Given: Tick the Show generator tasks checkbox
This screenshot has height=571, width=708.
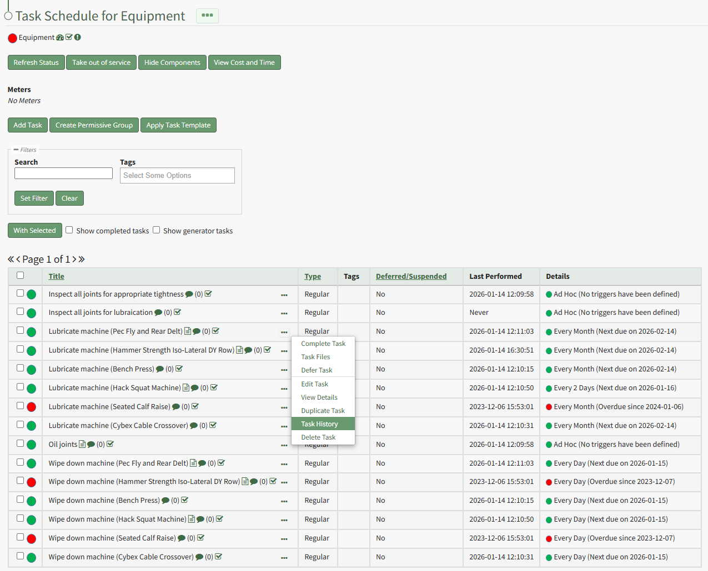Looking at the screenshot, I should click(x=157, y=230).
